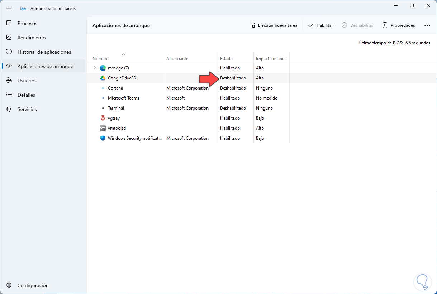Open the Rendimiento section

(32, 38)
